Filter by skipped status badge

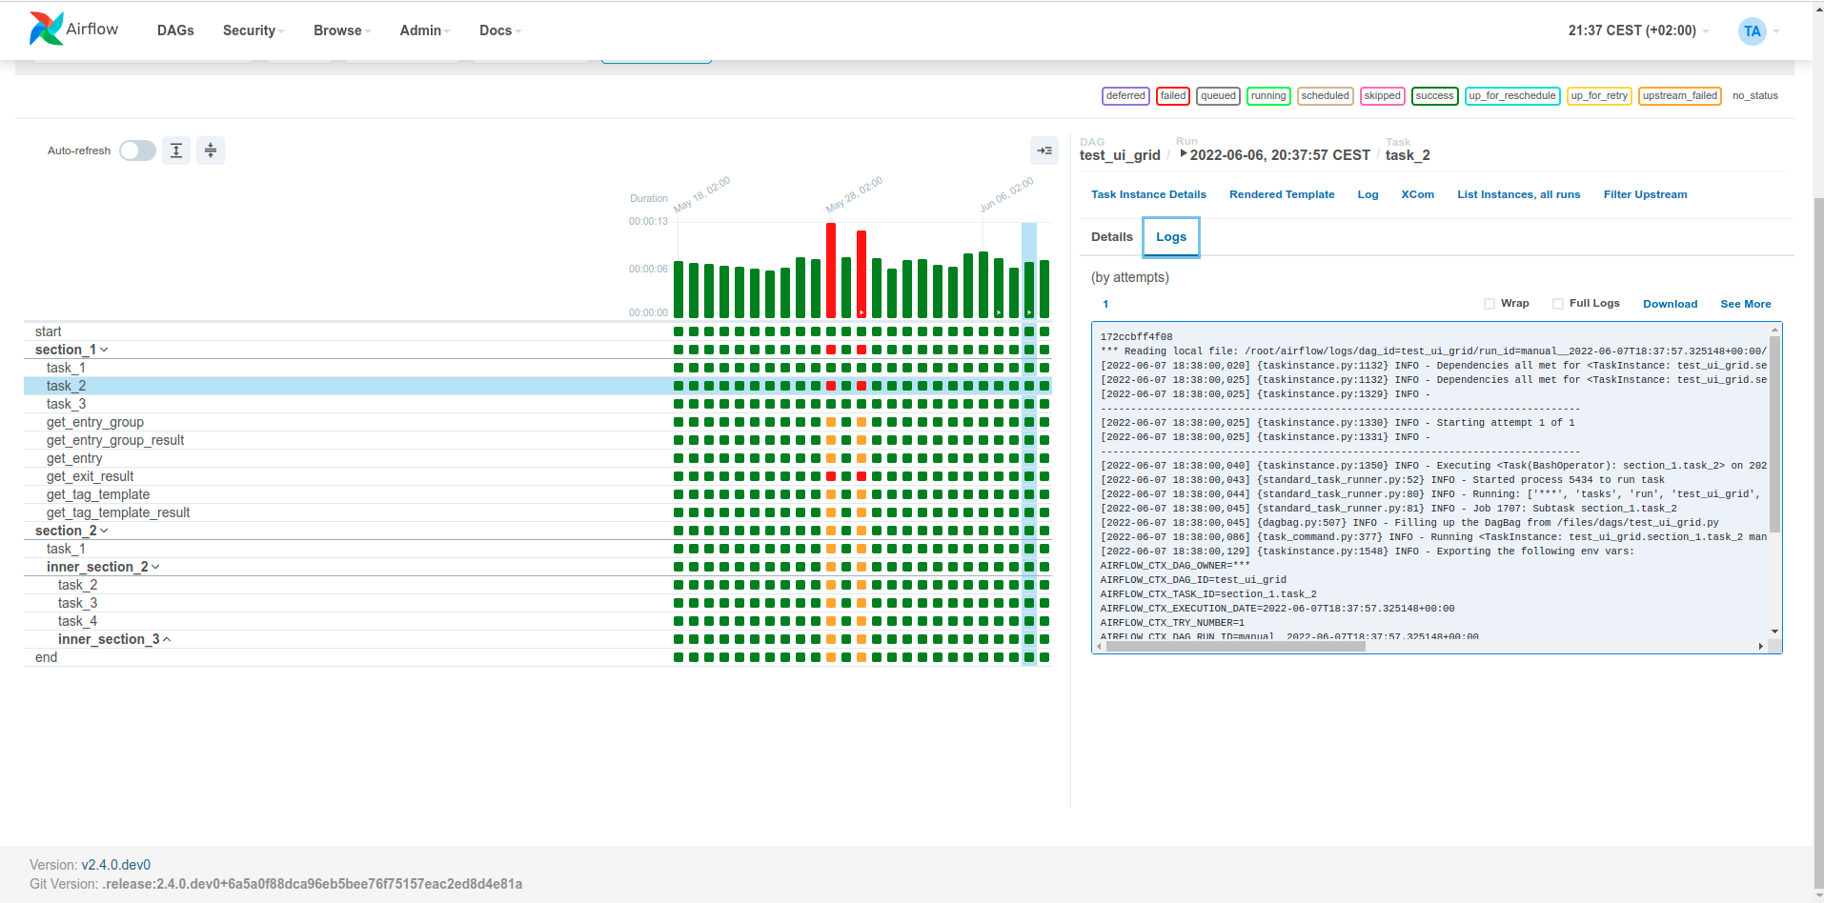click(x=1382, y=96)
